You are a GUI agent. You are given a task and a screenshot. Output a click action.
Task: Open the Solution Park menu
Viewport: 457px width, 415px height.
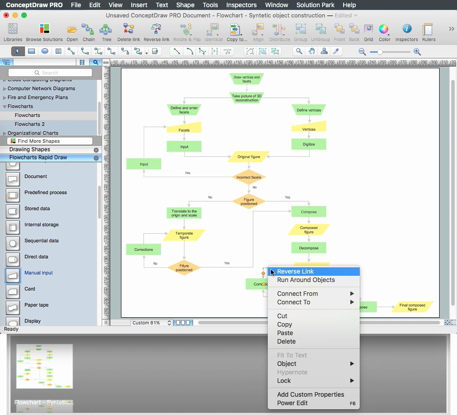tap(315, 5)
